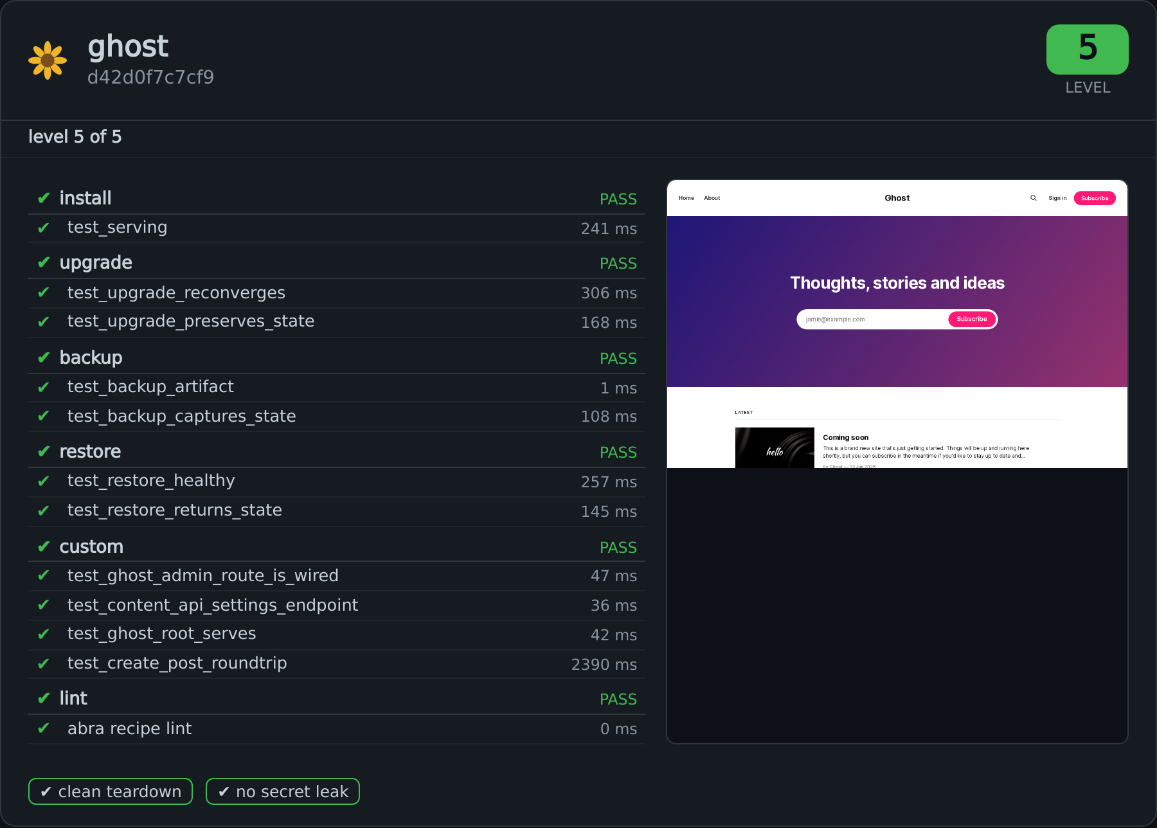The width and height of the screenshot is (1157, 828).
Task: Click the upgrade section heading
Action: pos(96,262)
